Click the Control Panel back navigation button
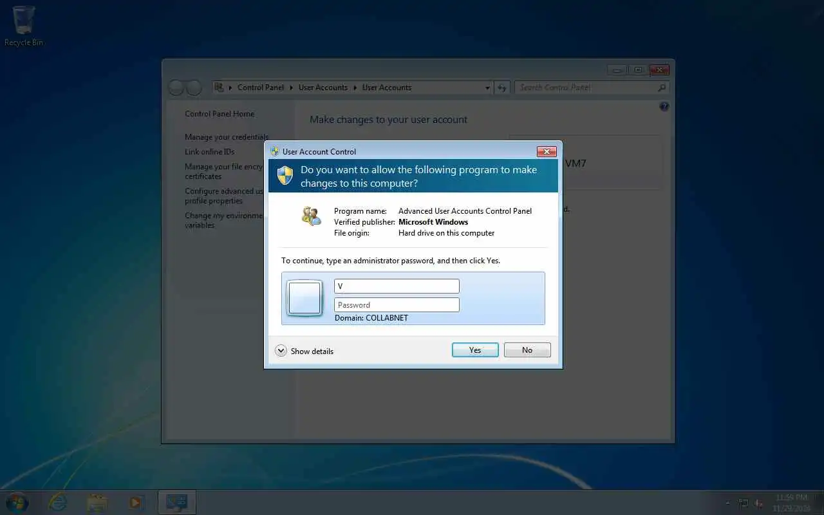 click(176, 88)
